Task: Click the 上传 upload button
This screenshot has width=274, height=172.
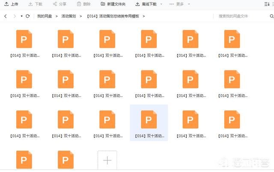Action: tap(11, 4)
